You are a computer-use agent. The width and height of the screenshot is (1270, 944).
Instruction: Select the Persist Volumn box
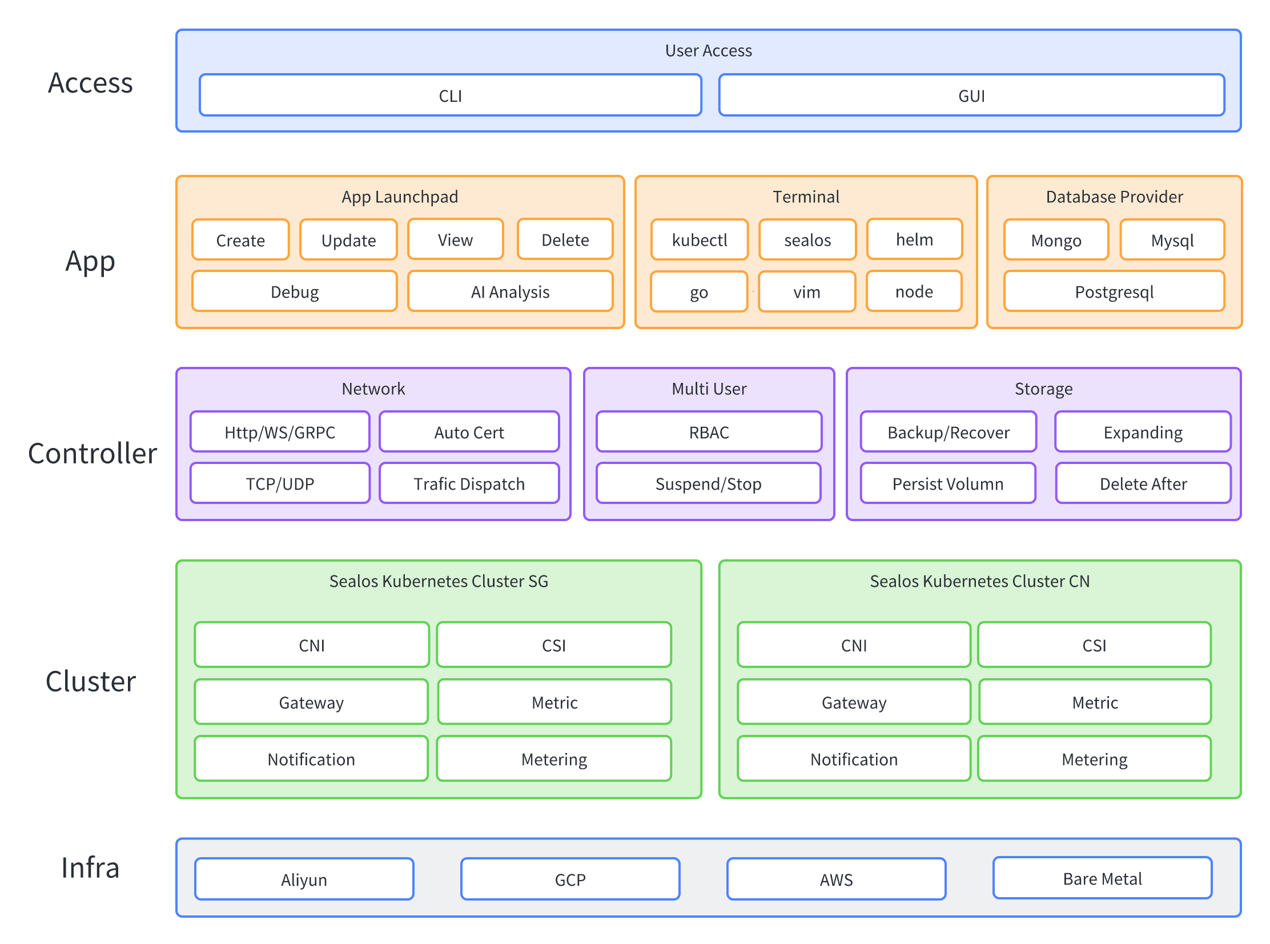(x=947, y=483)
